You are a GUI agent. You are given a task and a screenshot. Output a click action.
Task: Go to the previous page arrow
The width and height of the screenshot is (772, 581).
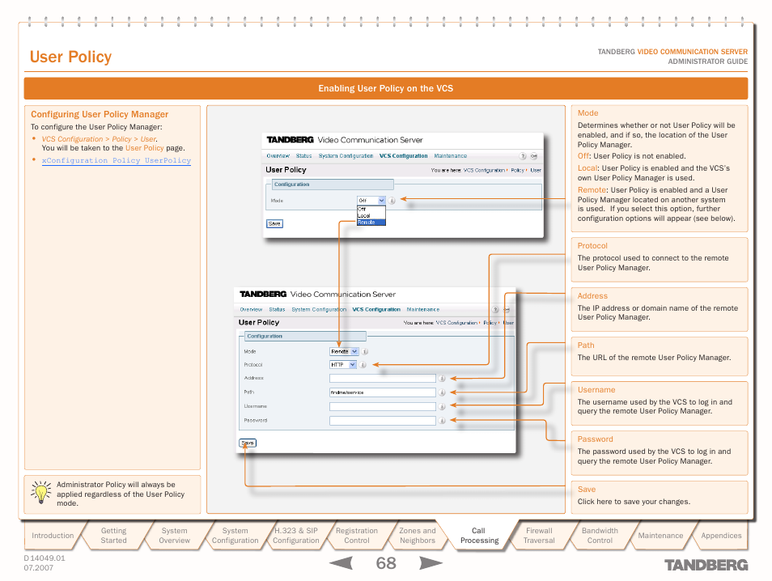tap(341, 562)
